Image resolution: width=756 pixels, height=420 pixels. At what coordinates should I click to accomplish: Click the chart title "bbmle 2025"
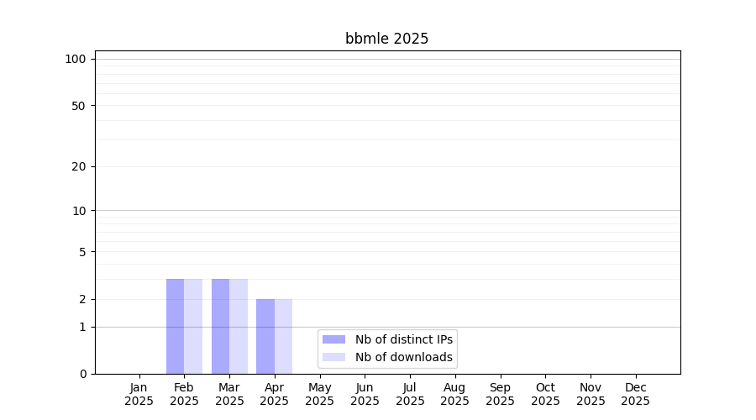[x=386, y=39]
